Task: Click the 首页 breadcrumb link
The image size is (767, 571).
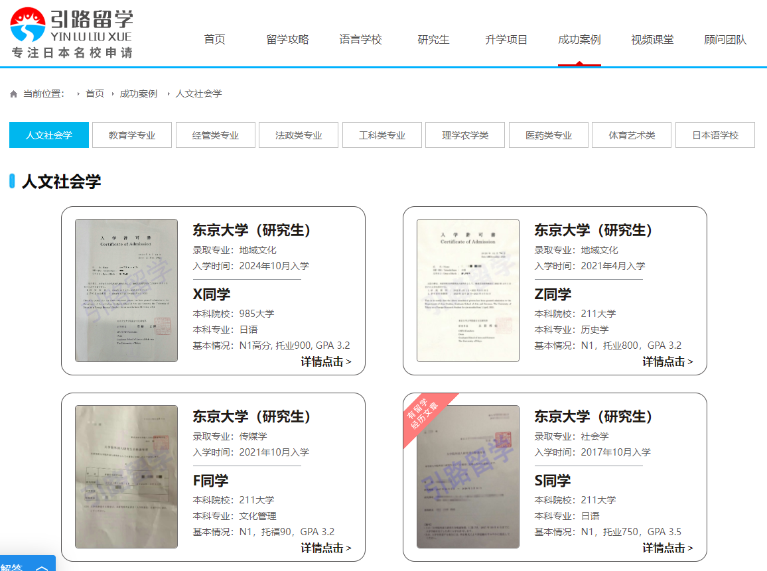Action: pos(95,94)
